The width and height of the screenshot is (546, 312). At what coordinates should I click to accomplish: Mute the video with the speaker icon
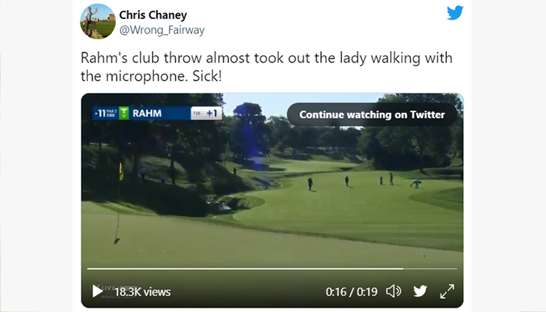[x=393, y=291]
